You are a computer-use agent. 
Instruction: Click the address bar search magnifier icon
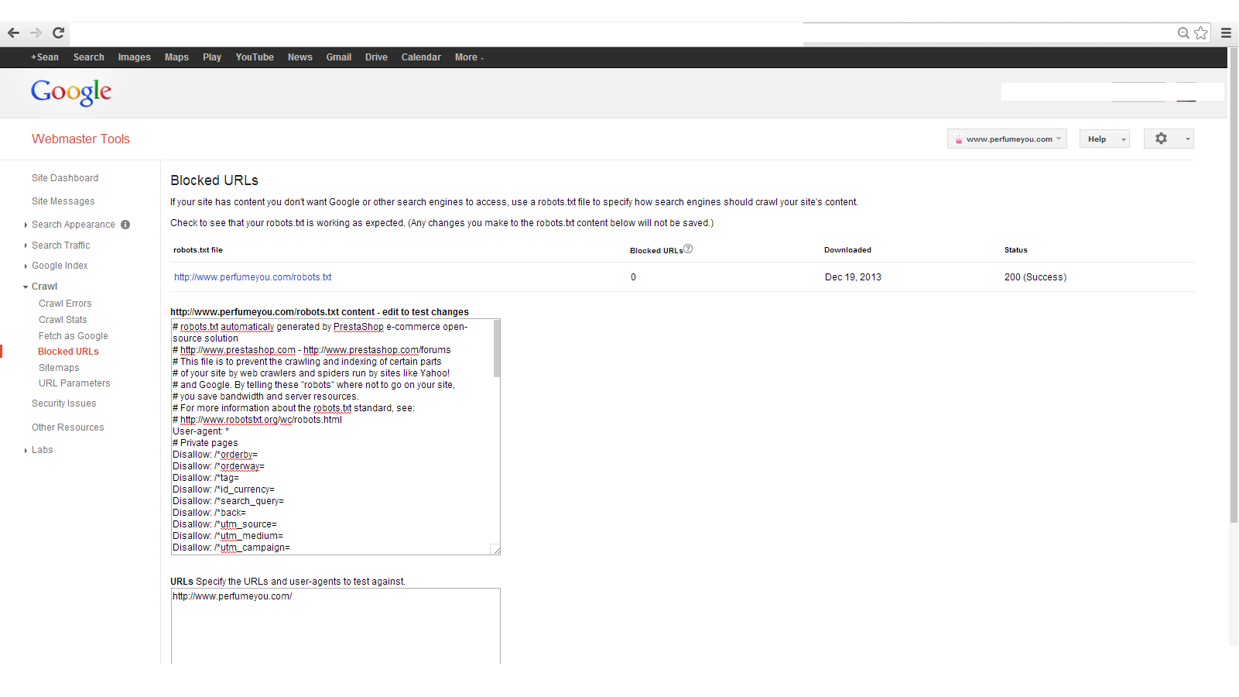[1183, 33]
